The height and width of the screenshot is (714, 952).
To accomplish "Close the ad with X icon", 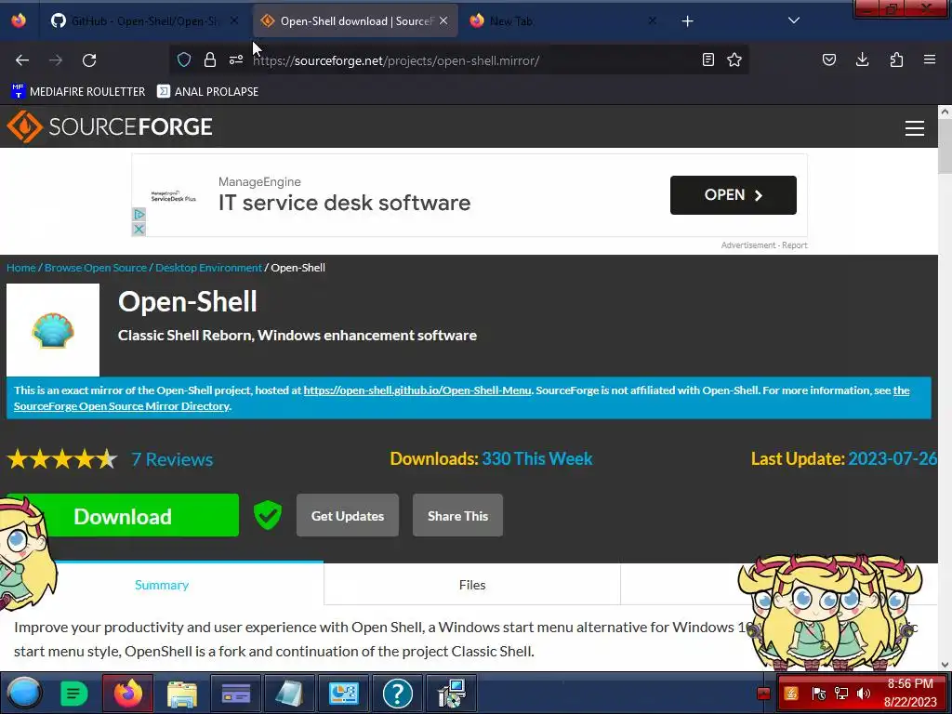I will [139, 229].
